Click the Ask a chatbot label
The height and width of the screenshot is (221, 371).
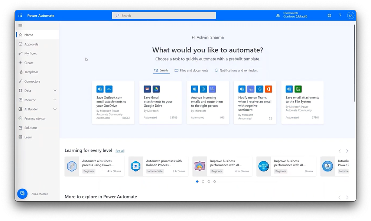(x=39, y=194)
